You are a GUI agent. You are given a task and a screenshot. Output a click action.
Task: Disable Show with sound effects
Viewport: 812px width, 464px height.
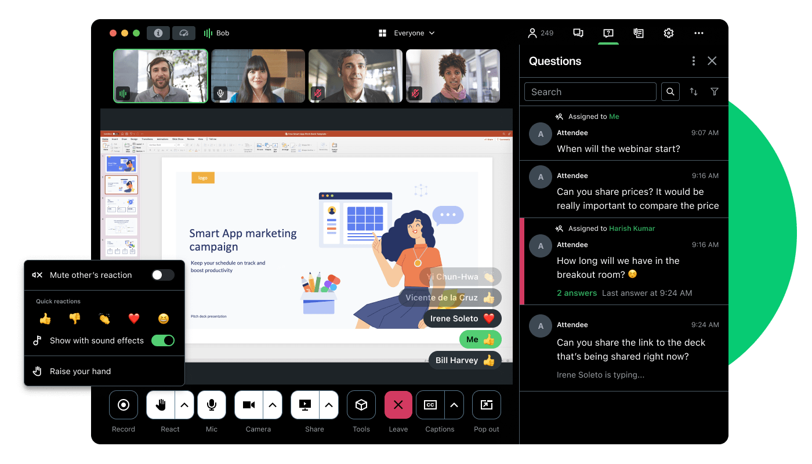pos(163,340)
